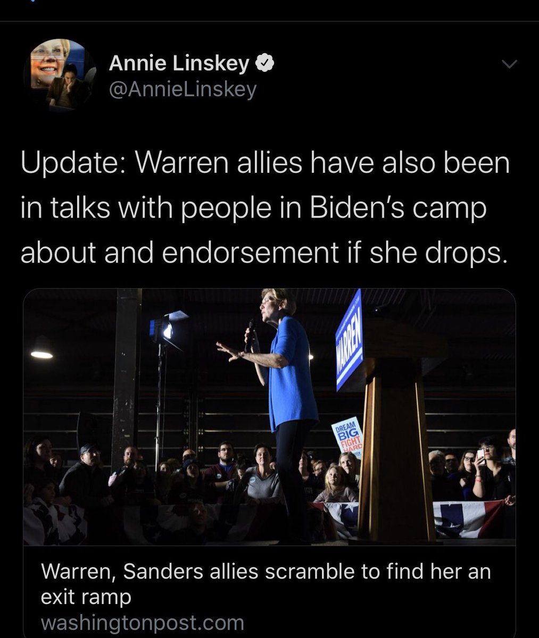Open the Washington Post article photo
Viewport: 539px width, 638px height.
269,417
